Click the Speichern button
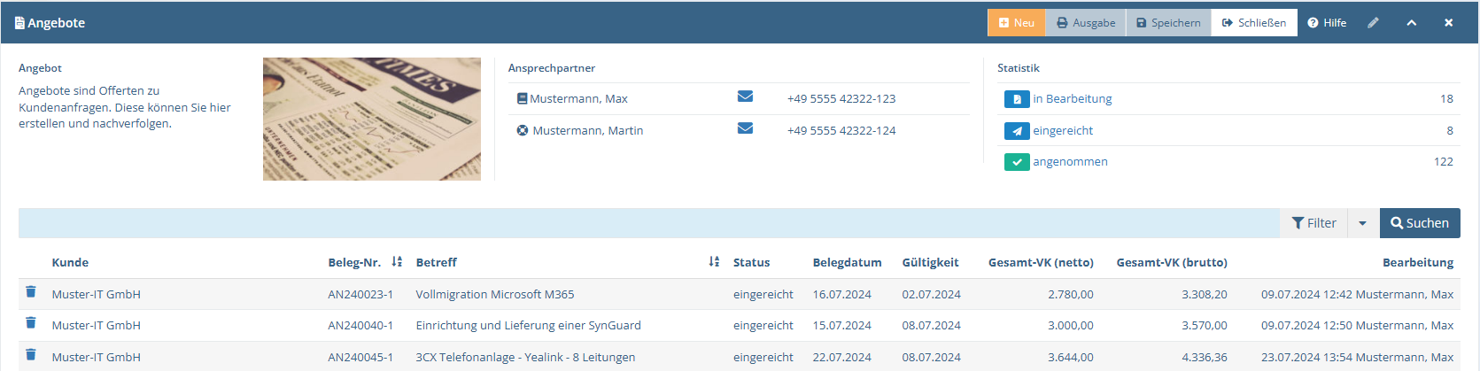This screenshot has width=1480, height=371. 1168,23
